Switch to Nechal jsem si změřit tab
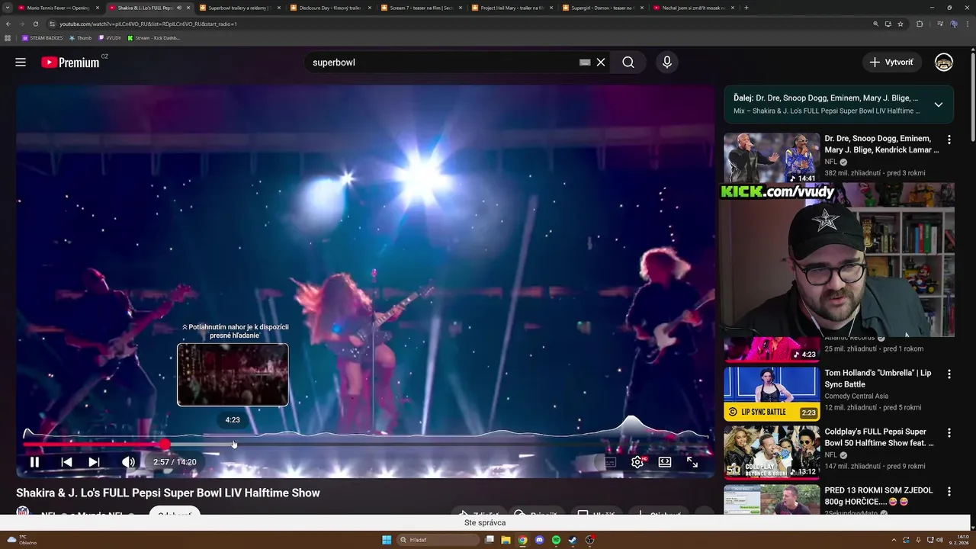This screenshot has width=976, height=549. pyautogui.click(x=693, y=8)
